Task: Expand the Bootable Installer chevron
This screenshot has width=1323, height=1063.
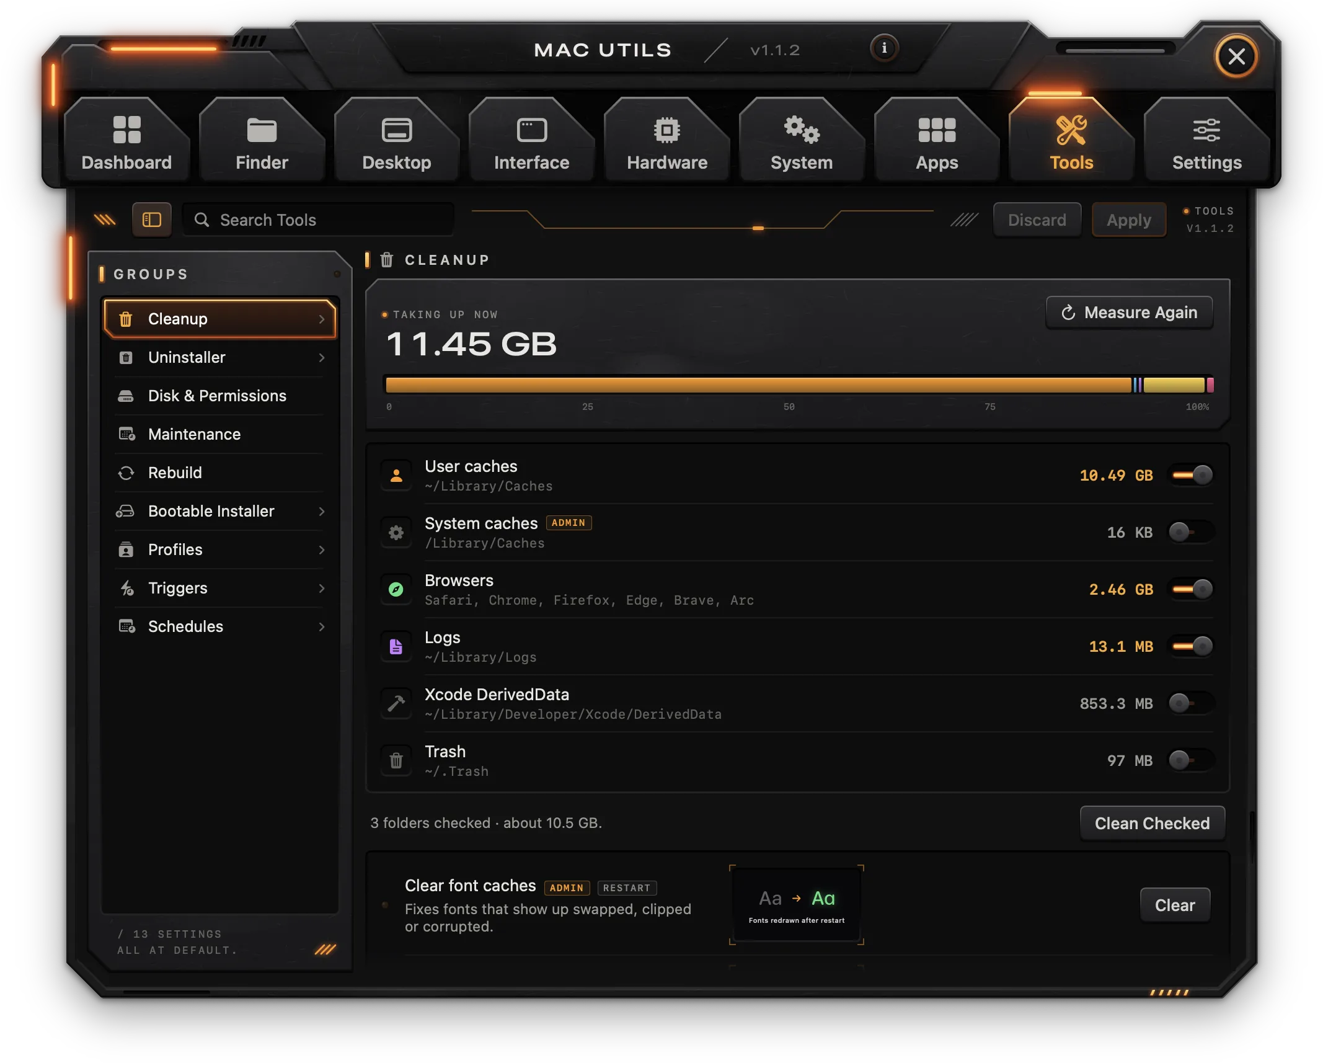Action: (x=322, y=511)
